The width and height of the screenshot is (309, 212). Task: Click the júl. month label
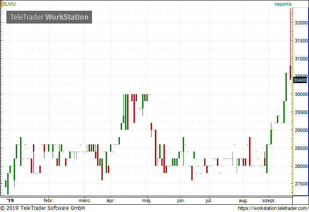click(209, 201)
